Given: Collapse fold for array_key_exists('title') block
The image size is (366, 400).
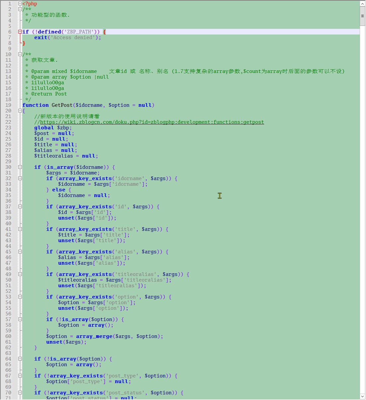Looking at the screenshot, I should [x=20, y=229].
